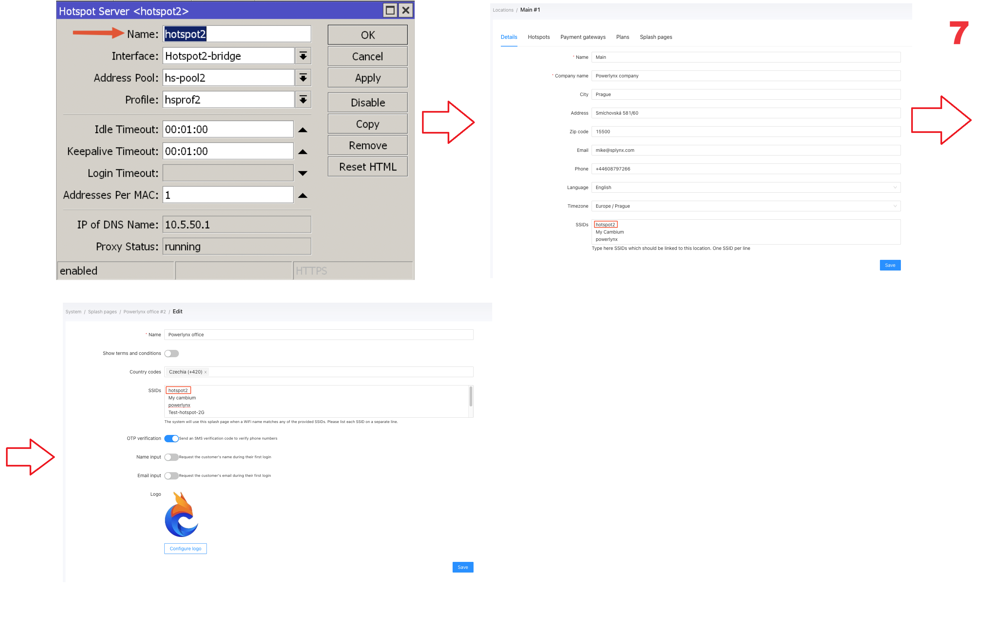Collapse the Addresses Per MAC arrow
This screenshot has width=990, height=631.
pyautogui.click(x=303, y=195)
